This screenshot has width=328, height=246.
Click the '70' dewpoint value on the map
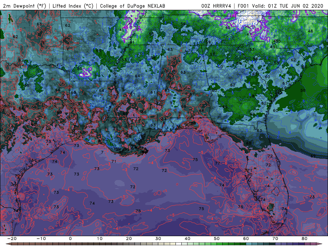116,129
